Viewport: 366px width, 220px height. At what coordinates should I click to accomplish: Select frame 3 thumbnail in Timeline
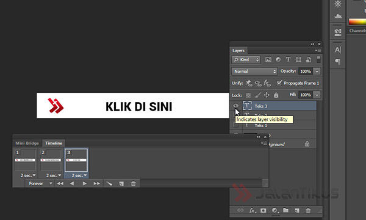[76, 160]
